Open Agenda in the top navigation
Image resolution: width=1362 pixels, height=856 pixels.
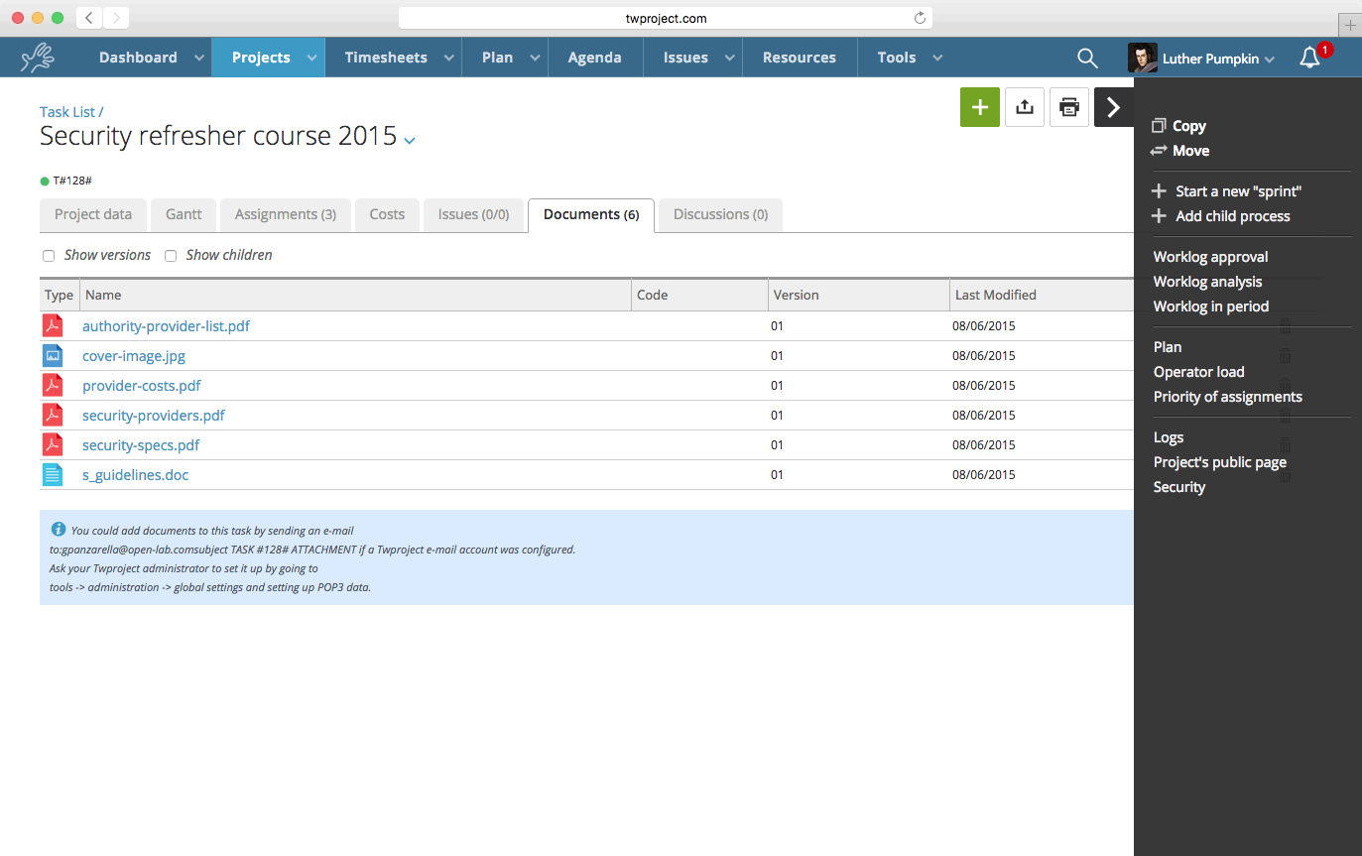click(x=594, y=58)
